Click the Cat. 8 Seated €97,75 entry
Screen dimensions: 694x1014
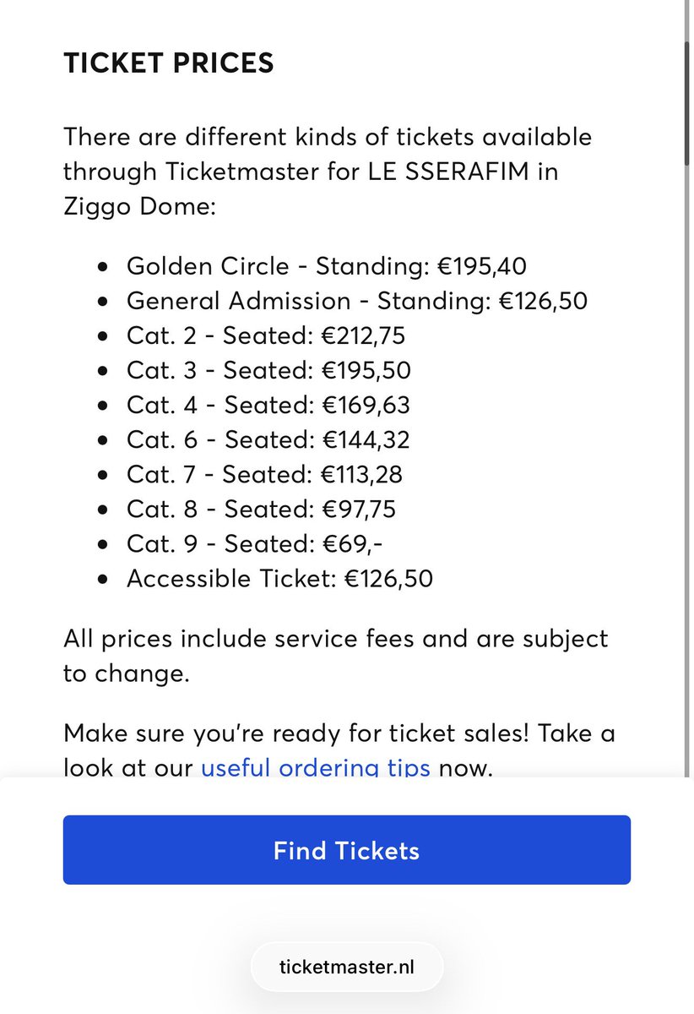click(261, 509)
